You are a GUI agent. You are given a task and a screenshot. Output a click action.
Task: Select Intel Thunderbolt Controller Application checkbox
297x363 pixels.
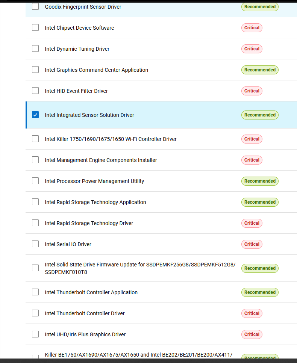click(x=35, y=292)
